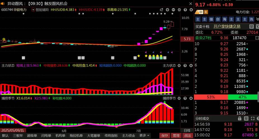Image resolution: width=259 pixels, height=139 pixels.
Task: Click the 创 tag icon in the stock label row
Action: tap(218, 19)
